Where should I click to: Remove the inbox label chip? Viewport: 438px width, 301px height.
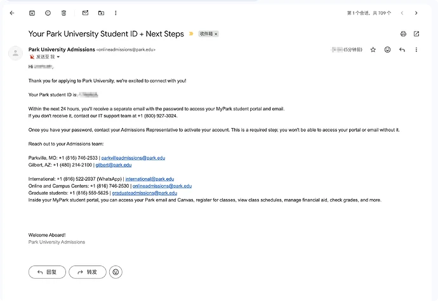pyautogui.click(x=216, y=34)
